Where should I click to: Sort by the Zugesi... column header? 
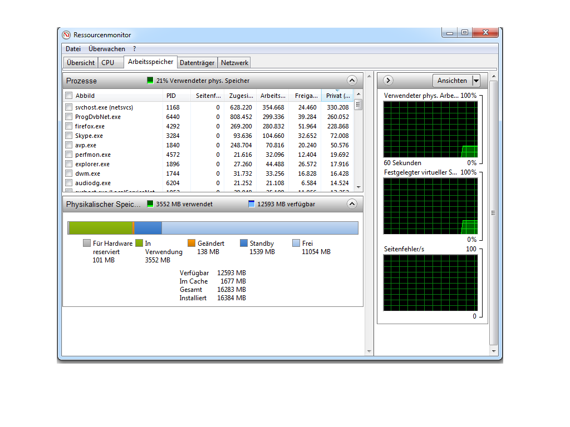[240, 96]
